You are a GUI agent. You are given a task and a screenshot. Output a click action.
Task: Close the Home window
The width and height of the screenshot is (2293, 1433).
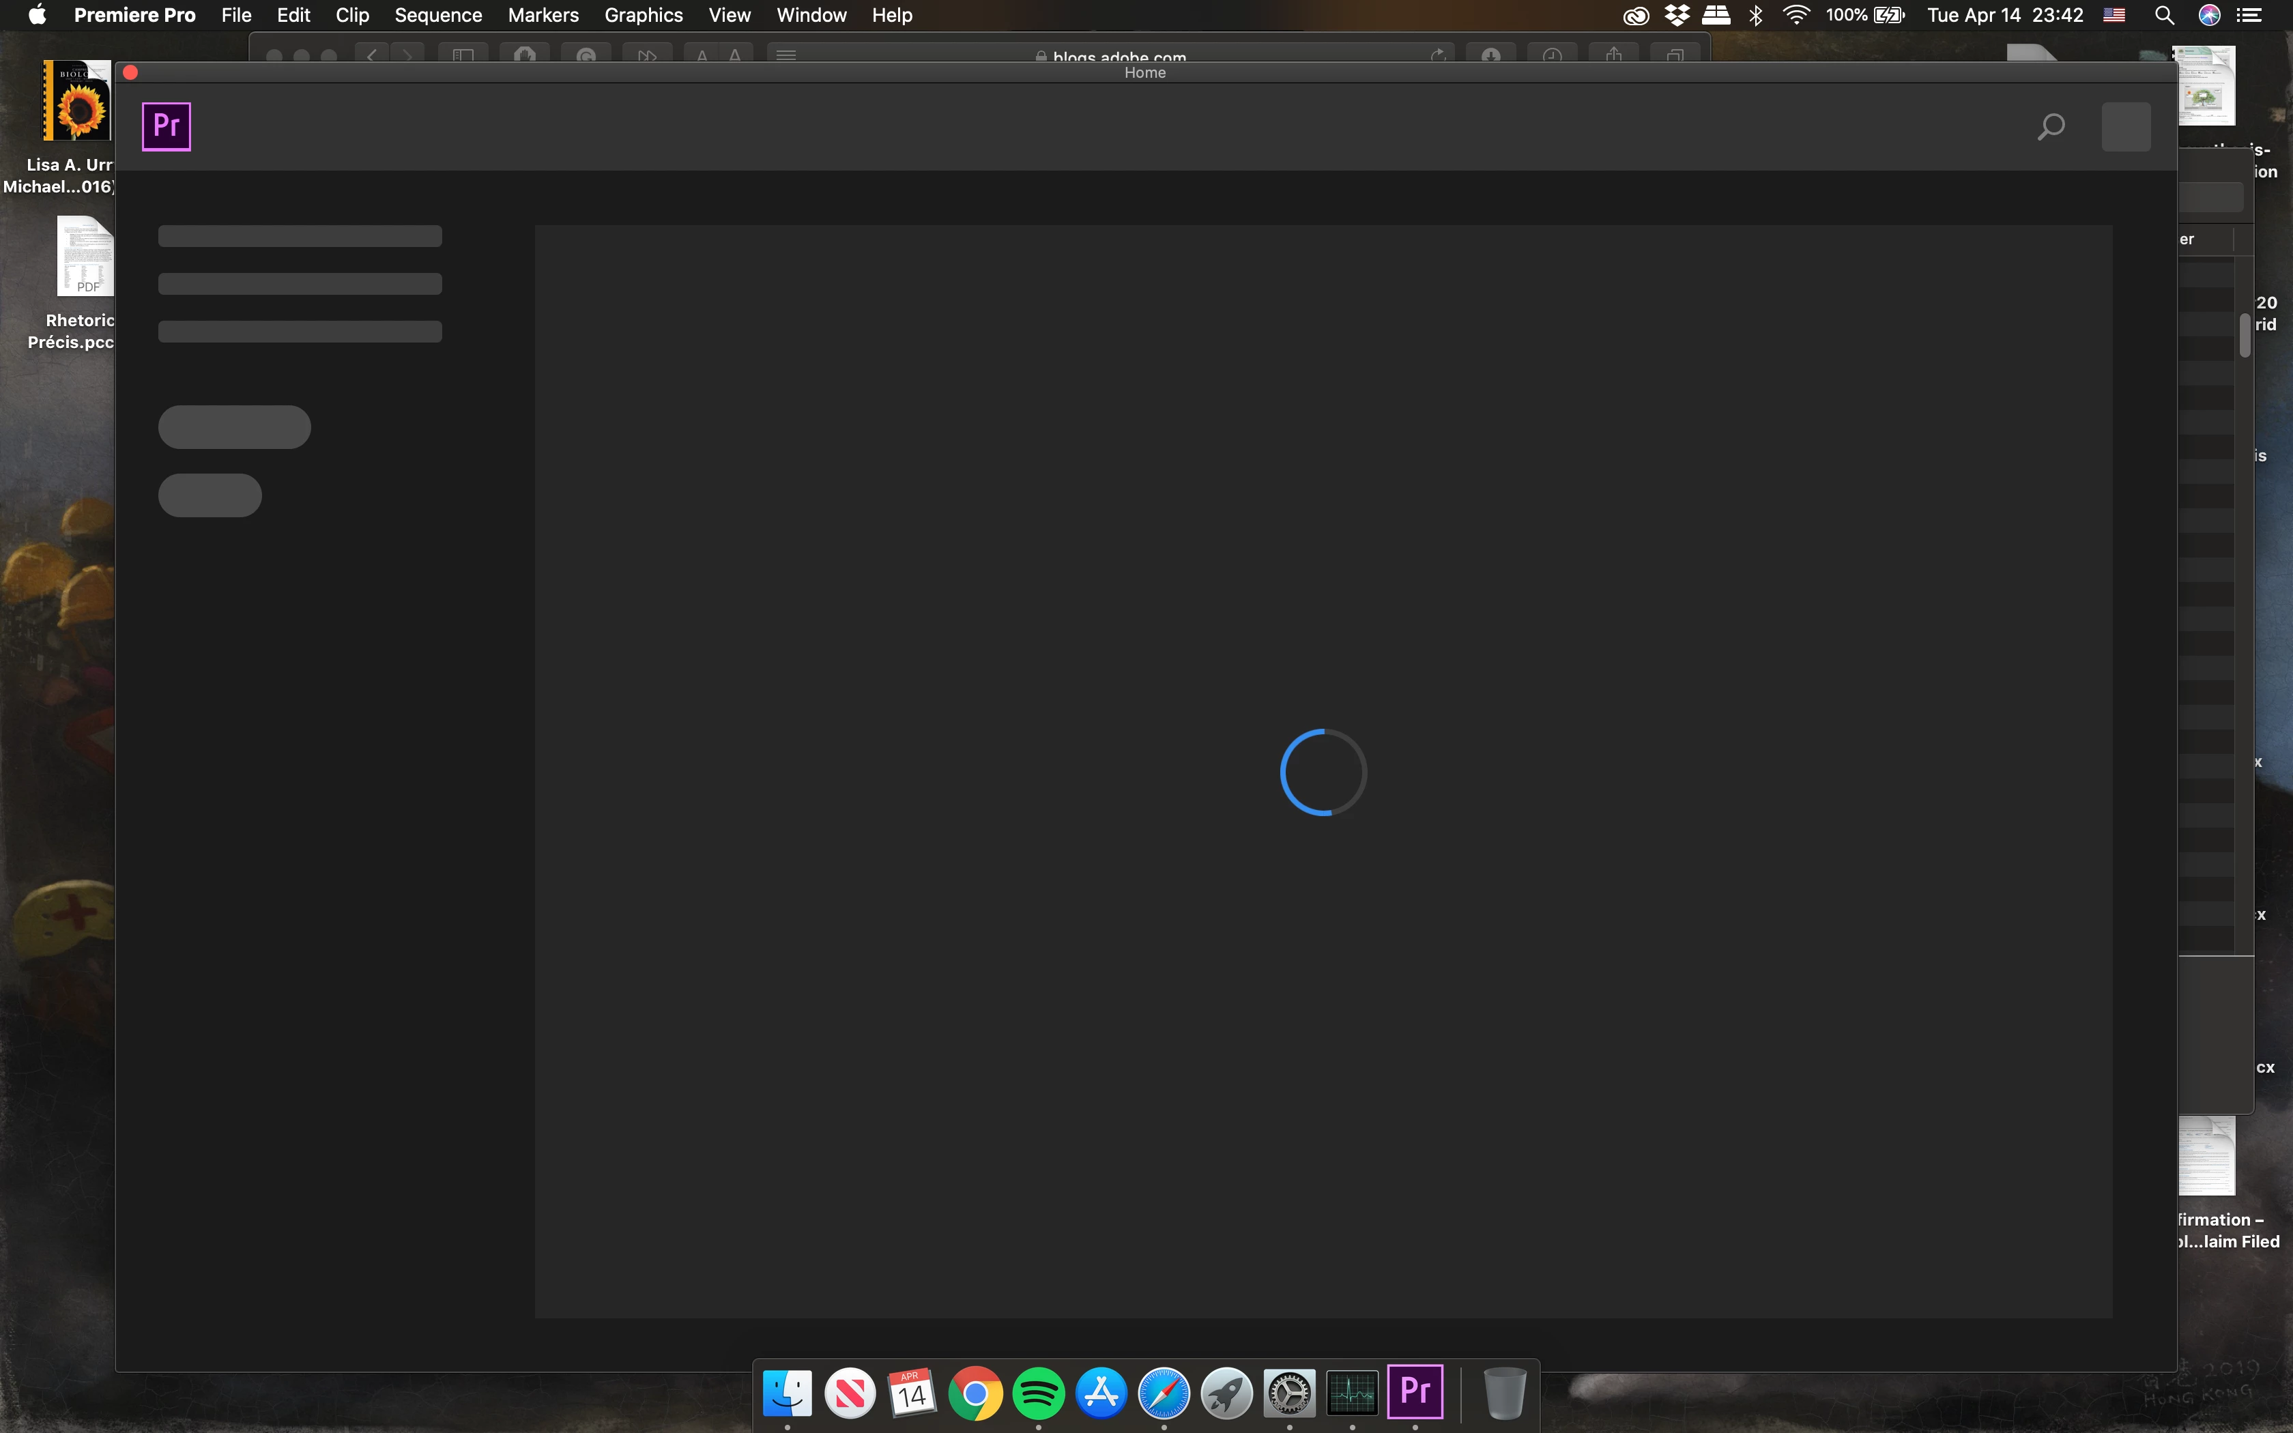point(131,72)
